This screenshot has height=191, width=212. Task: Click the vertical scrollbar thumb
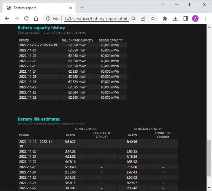click(209, 158)
